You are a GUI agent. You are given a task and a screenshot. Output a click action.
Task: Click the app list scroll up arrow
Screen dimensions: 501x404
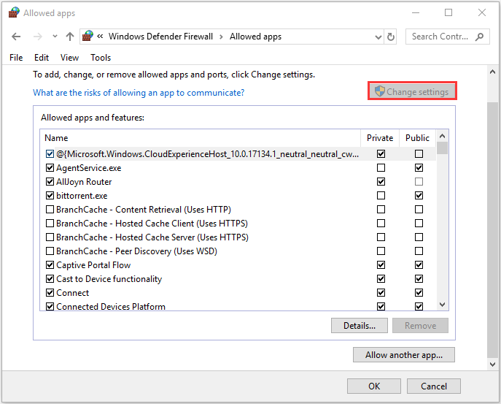pos(442,136)
